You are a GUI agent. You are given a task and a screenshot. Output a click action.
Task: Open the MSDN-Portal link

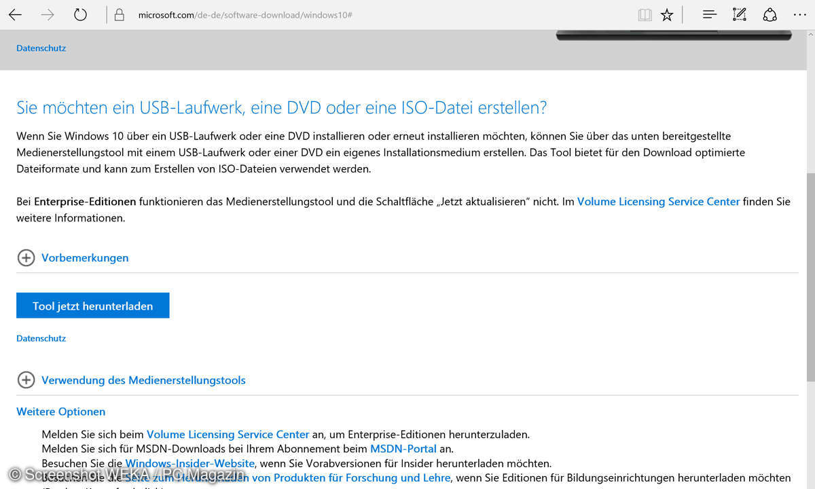point(403,449)
